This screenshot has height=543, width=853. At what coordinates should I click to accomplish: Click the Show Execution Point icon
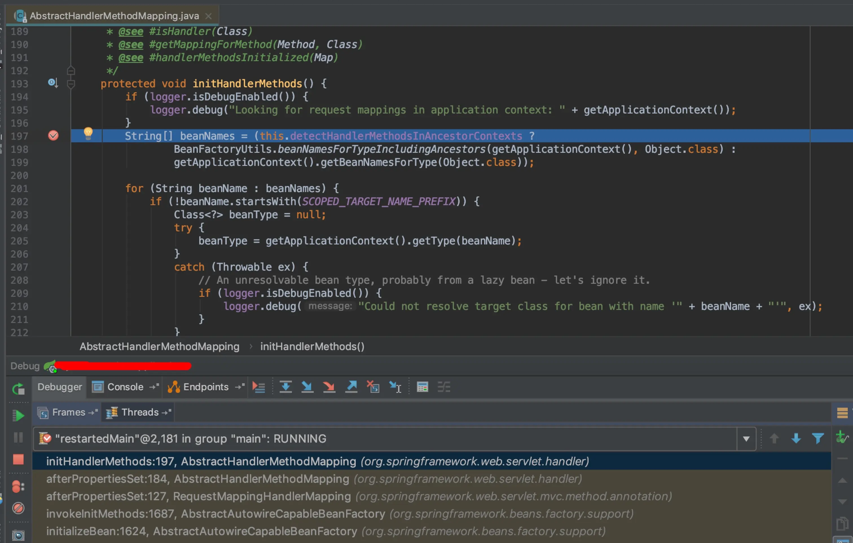[x=259, y=387]
